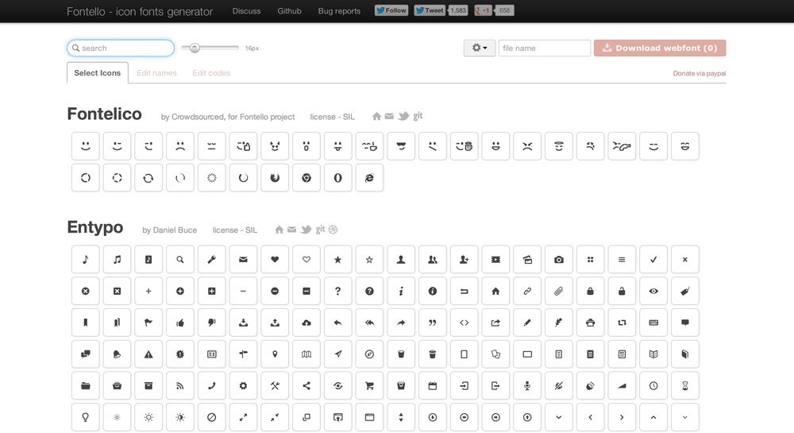Select the microphone icon
The height and width of the screenshot is (433, 794).
[x=527, y=386]
